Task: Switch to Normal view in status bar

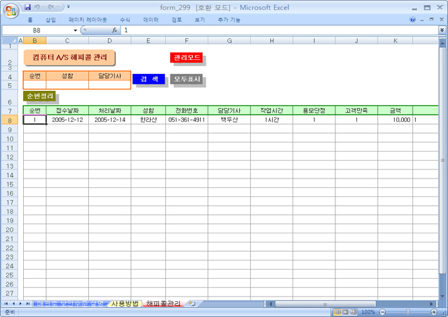Action: tap(337, 312)
